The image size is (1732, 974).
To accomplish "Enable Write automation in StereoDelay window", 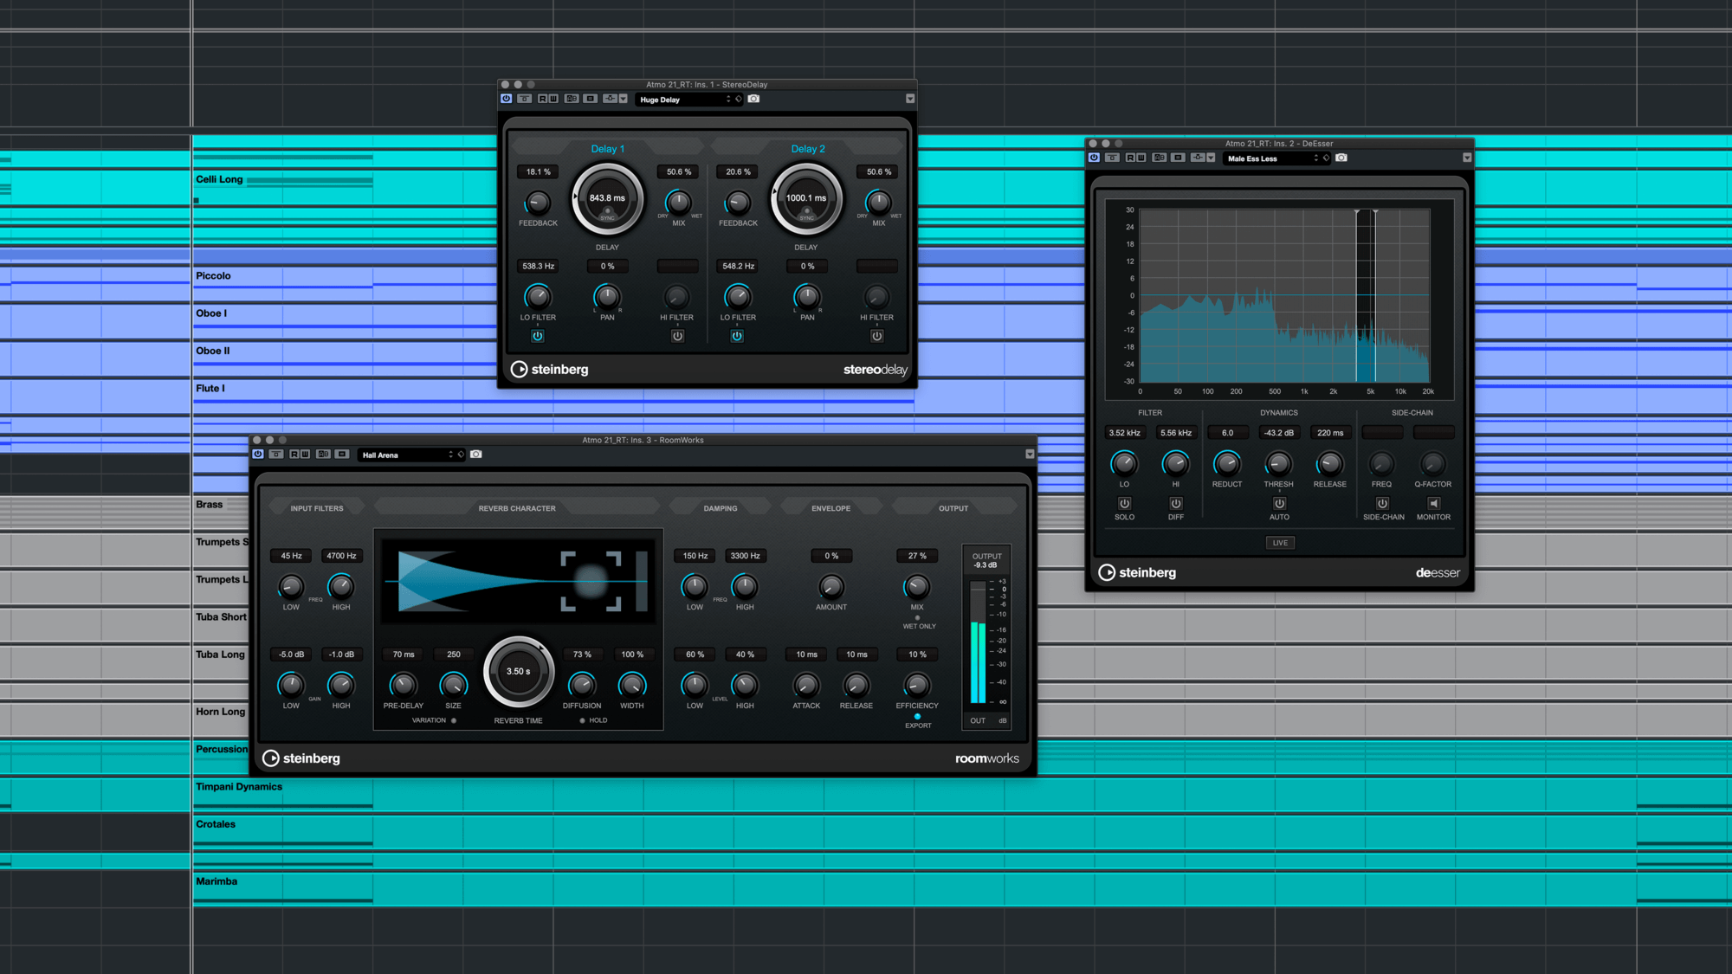I will coord(553,99).
